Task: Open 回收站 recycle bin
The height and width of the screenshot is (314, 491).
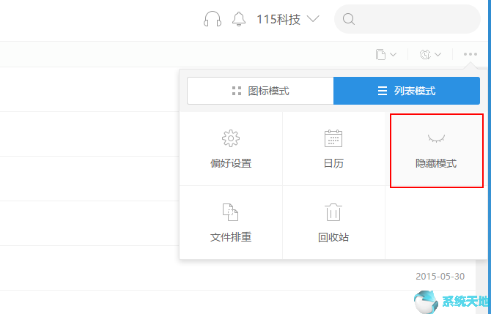Action: [333, 223]
